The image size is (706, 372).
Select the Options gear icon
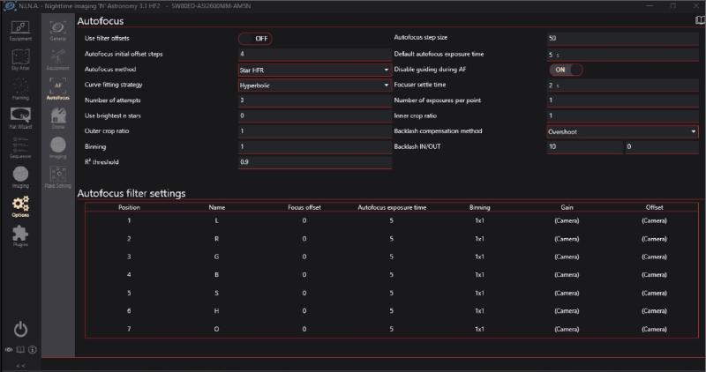click(x=20, y=206)
